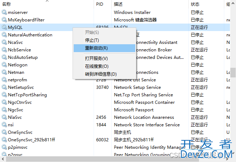236x162 pixels.
Task: Click the disabled 开始(S) menu entry
Action: point(104,32)
